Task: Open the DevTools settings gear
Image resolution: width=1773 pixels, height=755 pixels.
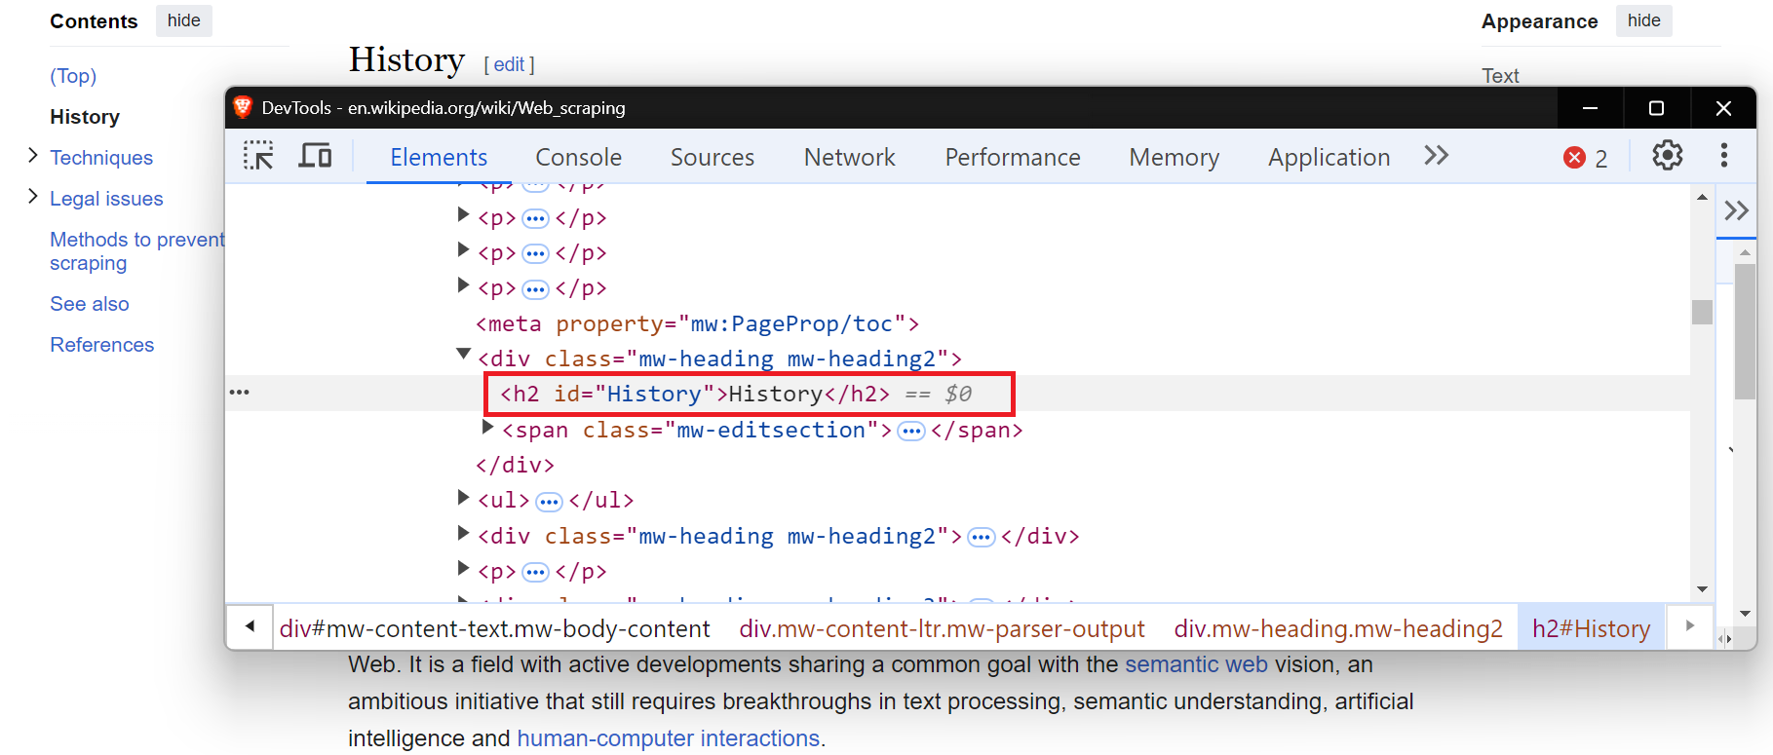Action: tap(1667, 156)
